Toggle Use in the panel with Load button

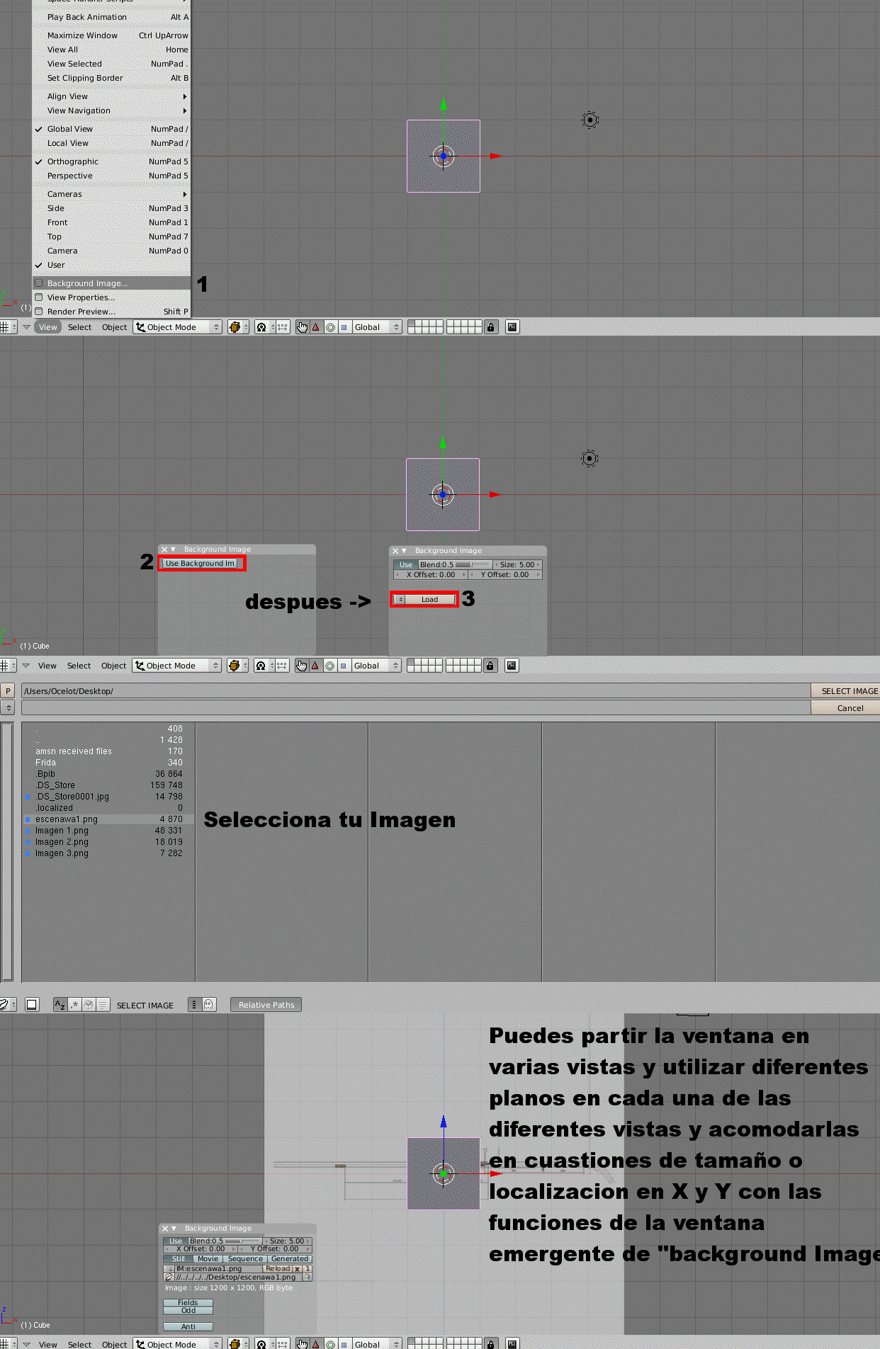pos(405,565)
